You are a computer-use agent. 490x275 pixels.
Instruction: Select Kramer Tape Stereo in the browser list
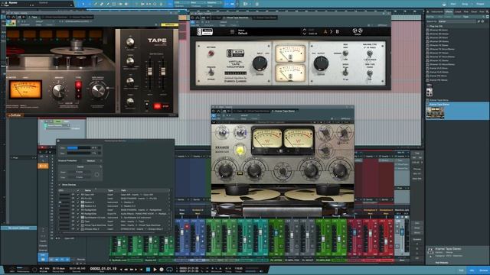tap(439, 104)
